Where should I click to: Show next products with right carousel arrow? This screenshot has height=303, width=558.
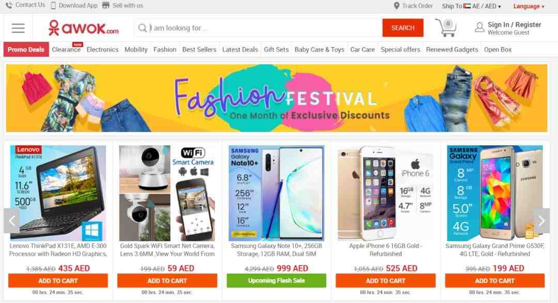[x=541, y=221]
